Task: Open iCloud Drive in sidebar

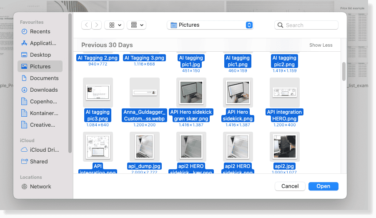Action: point(45,150)
